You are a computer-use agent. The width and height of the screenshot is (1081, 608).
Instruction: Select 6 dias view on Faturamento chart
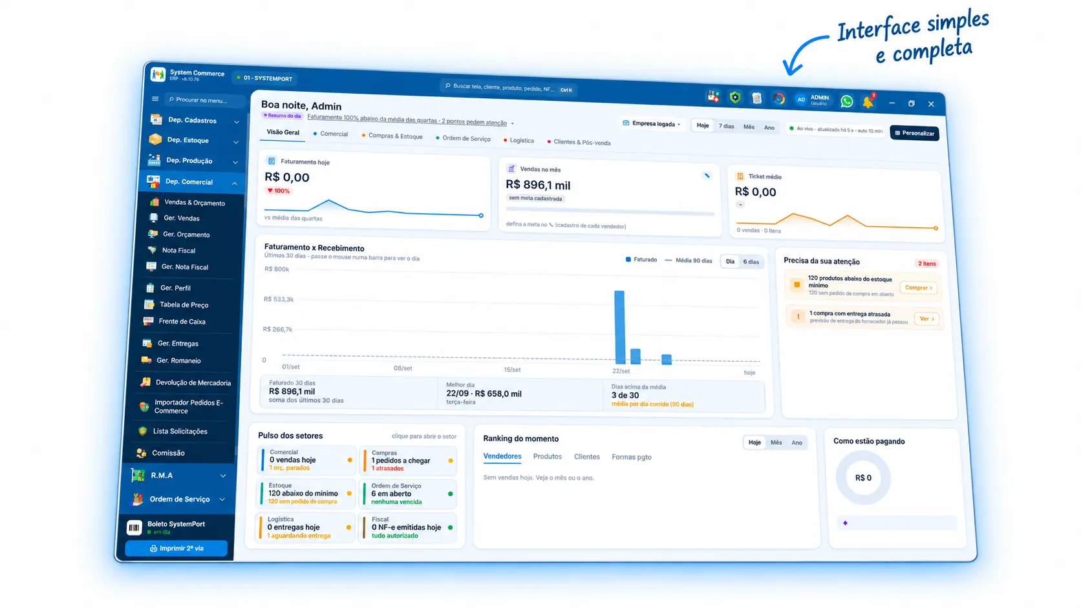pos(751,262)
